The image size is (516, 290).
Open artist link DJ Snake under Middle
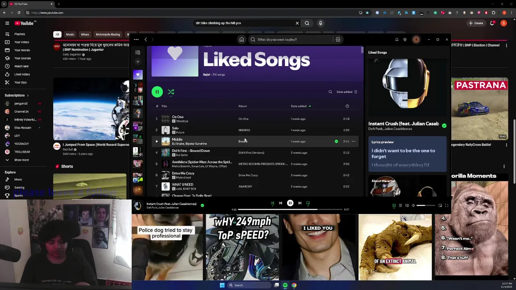178,144
